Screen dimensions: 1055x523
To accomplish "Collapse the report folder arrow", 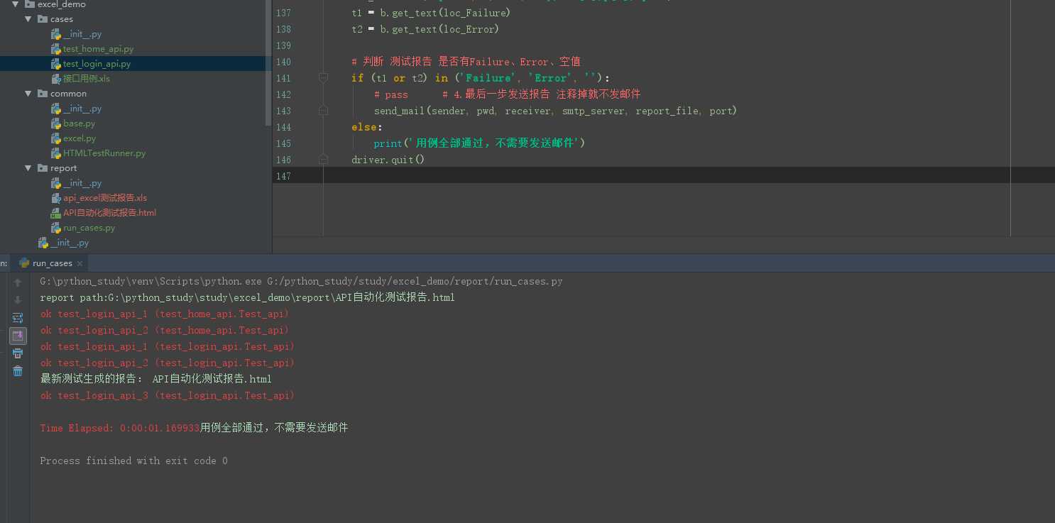I will (28, 168).
